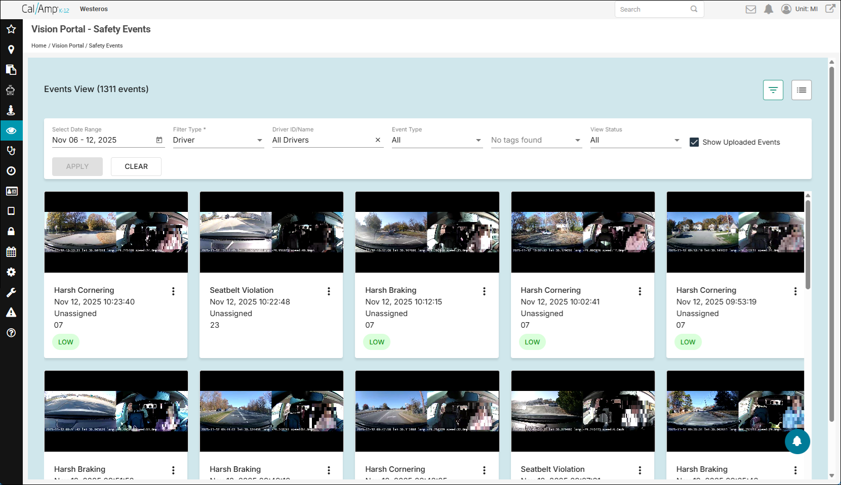Open video thumbnail of Harsh Cornering 10:23:40
The width and height of the screenshot is (841, 485).
tap(116, 232)
